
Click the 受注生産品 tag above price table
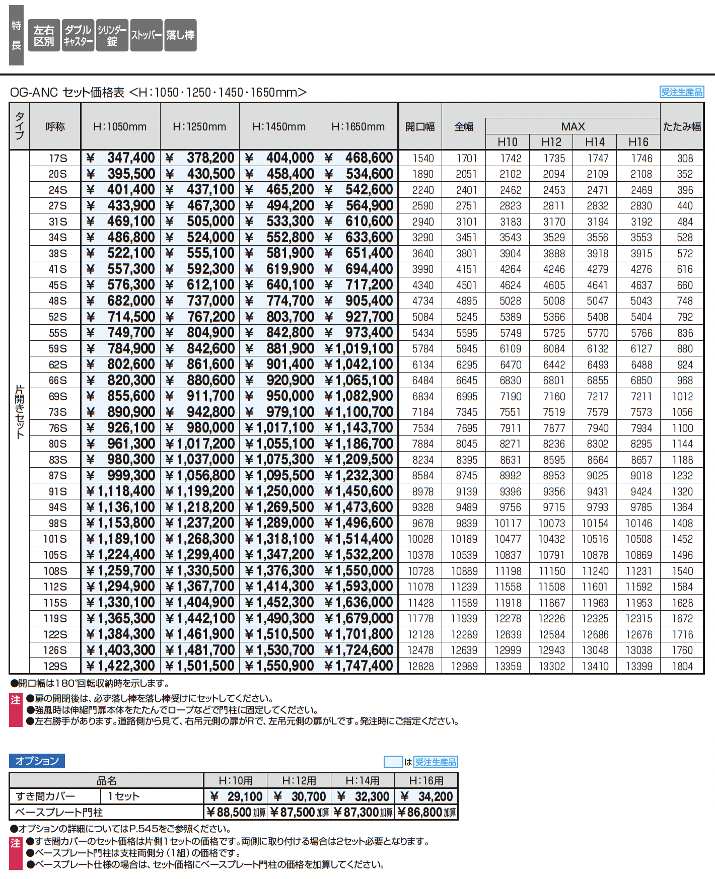682,92
